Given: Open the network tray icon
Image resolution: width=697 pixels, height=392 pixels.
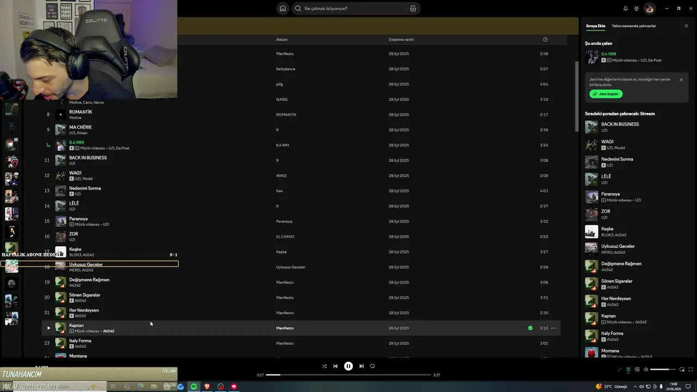Looking at the screenshot, I should (647, 387).
